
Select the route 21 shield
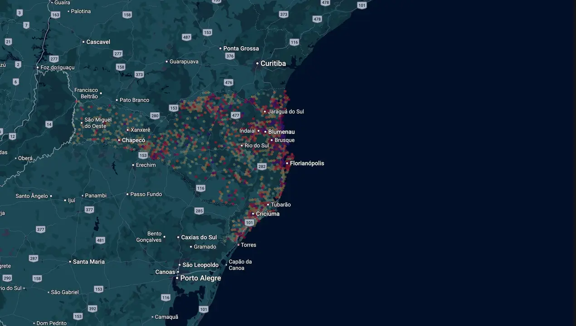(8, 42)
